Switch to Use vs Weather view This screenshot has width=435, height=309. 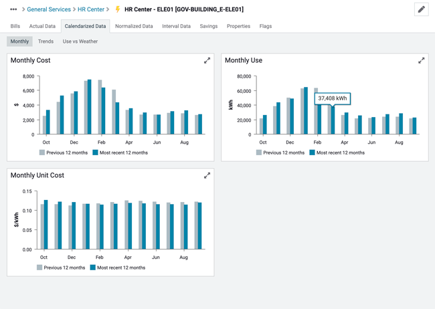80,41
